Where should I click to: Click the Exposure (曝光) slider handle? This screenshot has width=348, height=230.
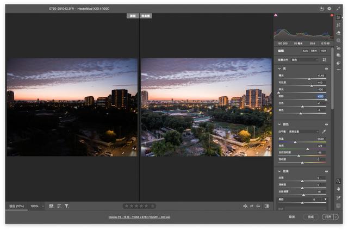click(x=309, y=79)
